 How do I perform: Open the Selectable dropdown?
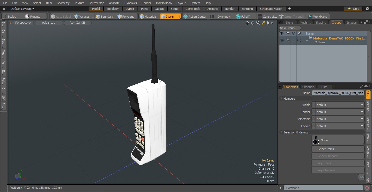(340, 119)
